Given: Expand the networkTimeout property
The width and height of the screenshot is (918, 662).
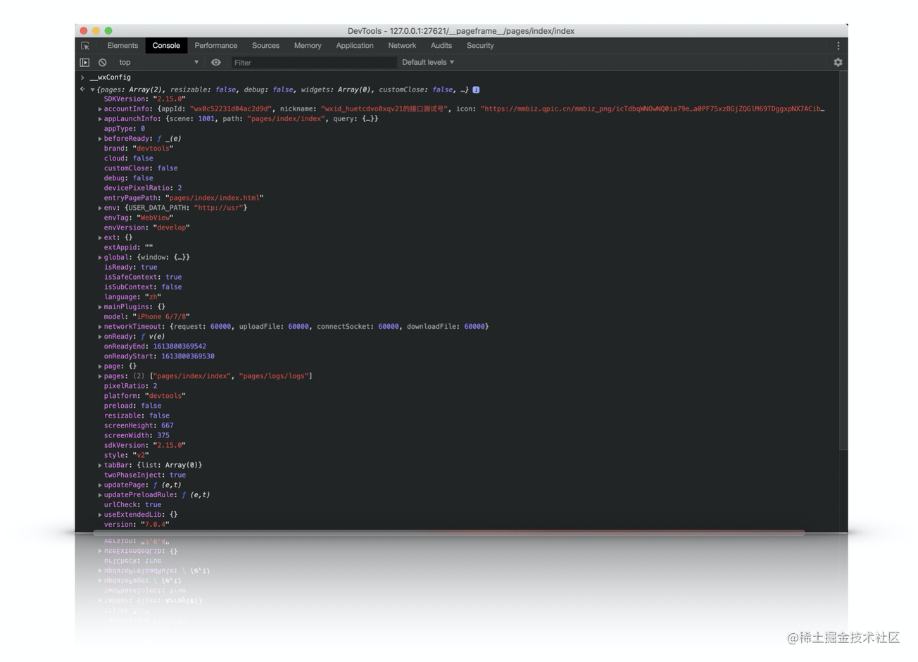Looking at the screenshot, I should pos(100,327).
